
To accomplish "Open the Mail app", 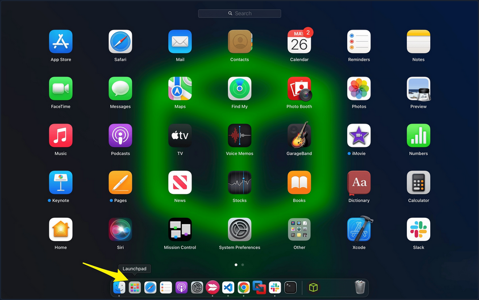I will 180,41.
